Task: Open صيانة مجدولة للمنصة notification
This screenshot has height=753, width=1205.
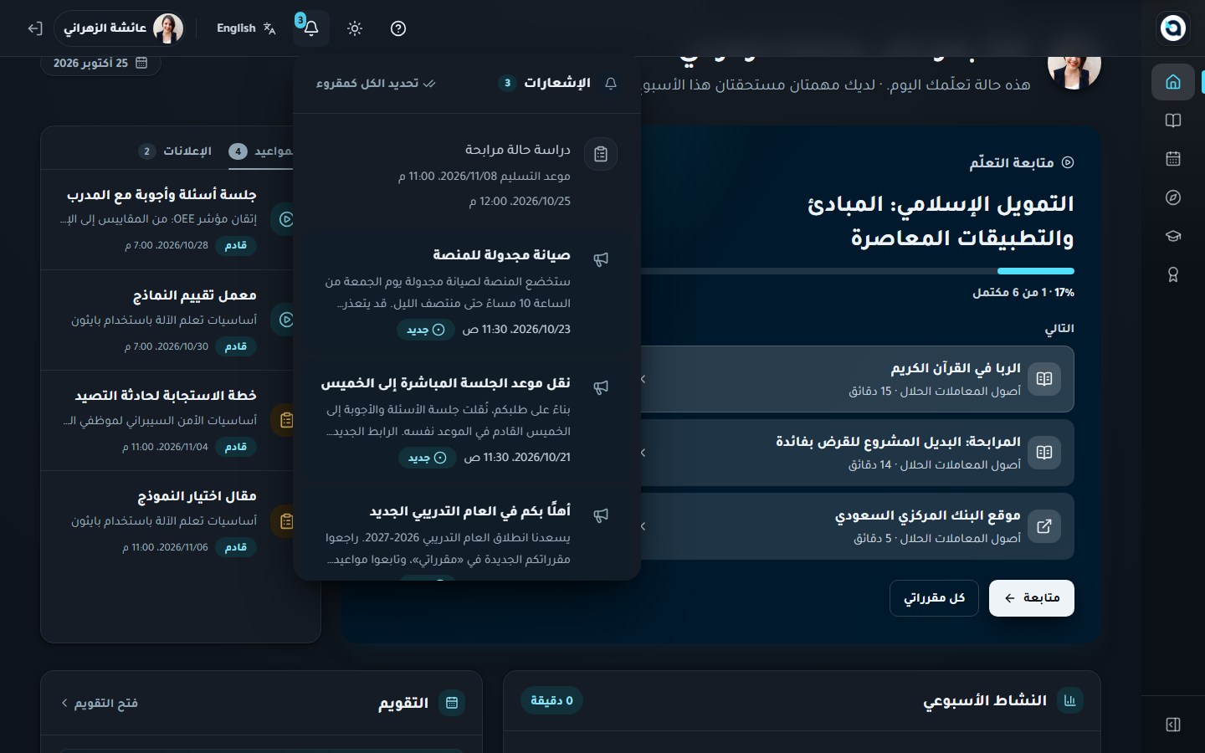Action: click(467, 292)
